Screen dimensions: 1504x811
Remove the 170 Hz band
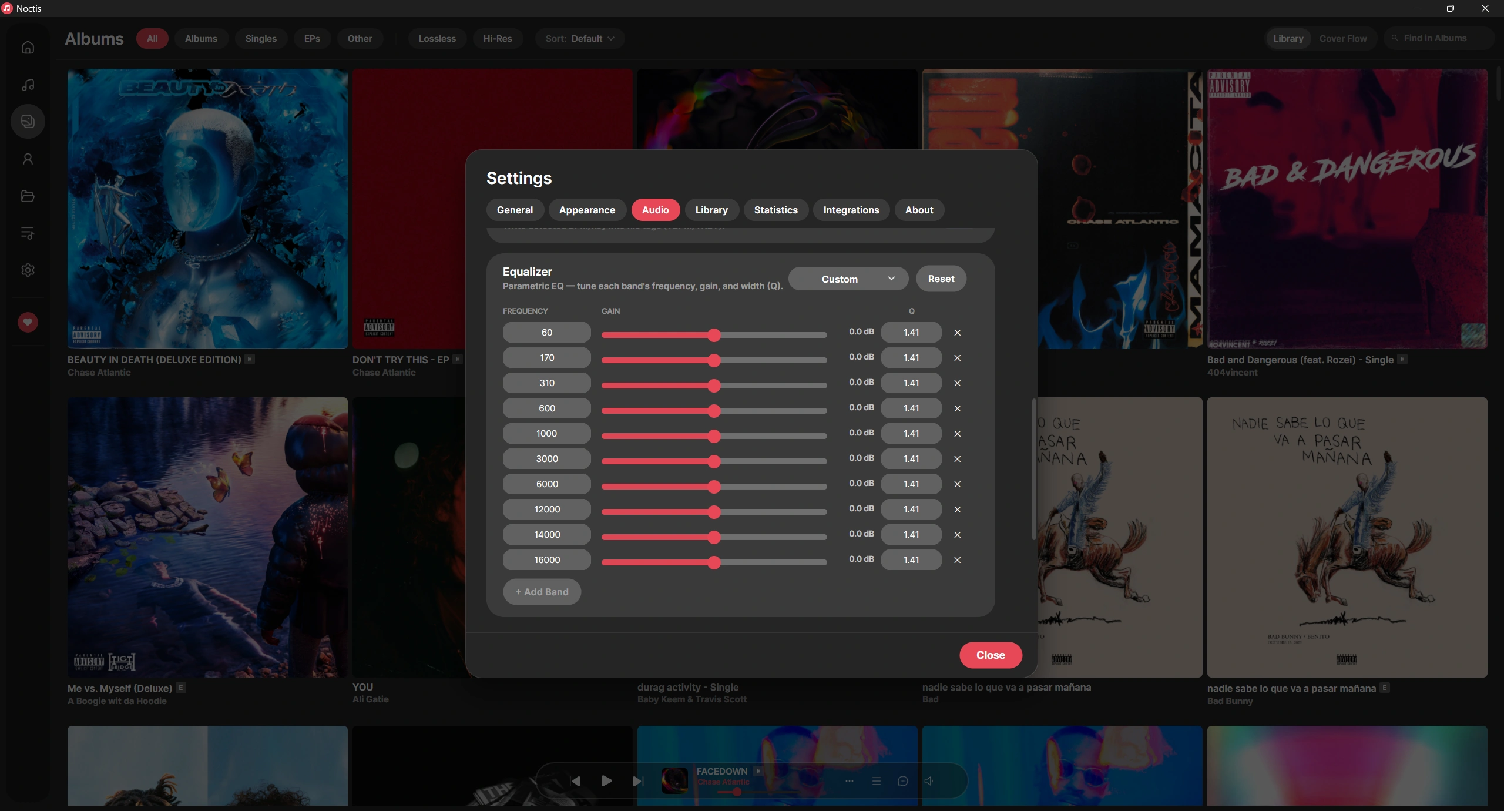coord(958,358)
